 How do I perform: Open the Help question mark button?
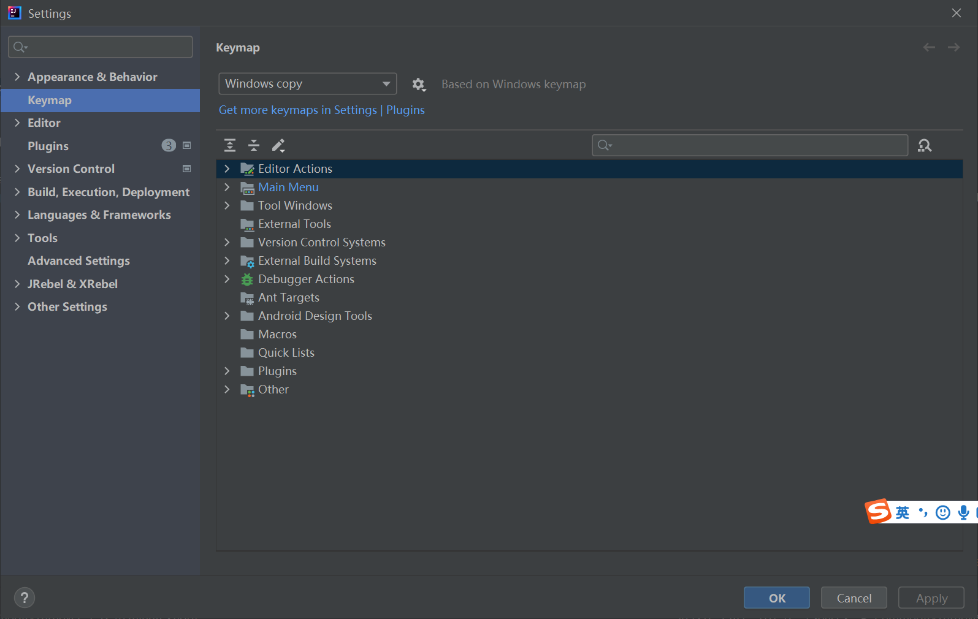pos(25,598)
